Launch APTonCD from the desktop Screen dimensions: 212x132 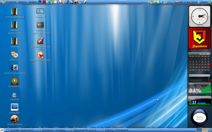[x=14, y=56]
